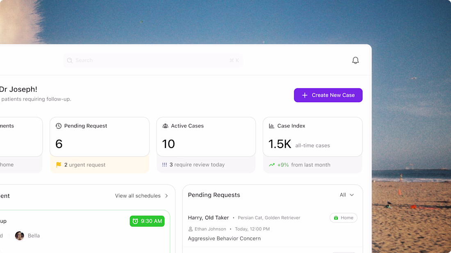Click chevron beside View all schedules
Image resolution: width=451 pixels, height=253 pixels.
coord(166,196)
